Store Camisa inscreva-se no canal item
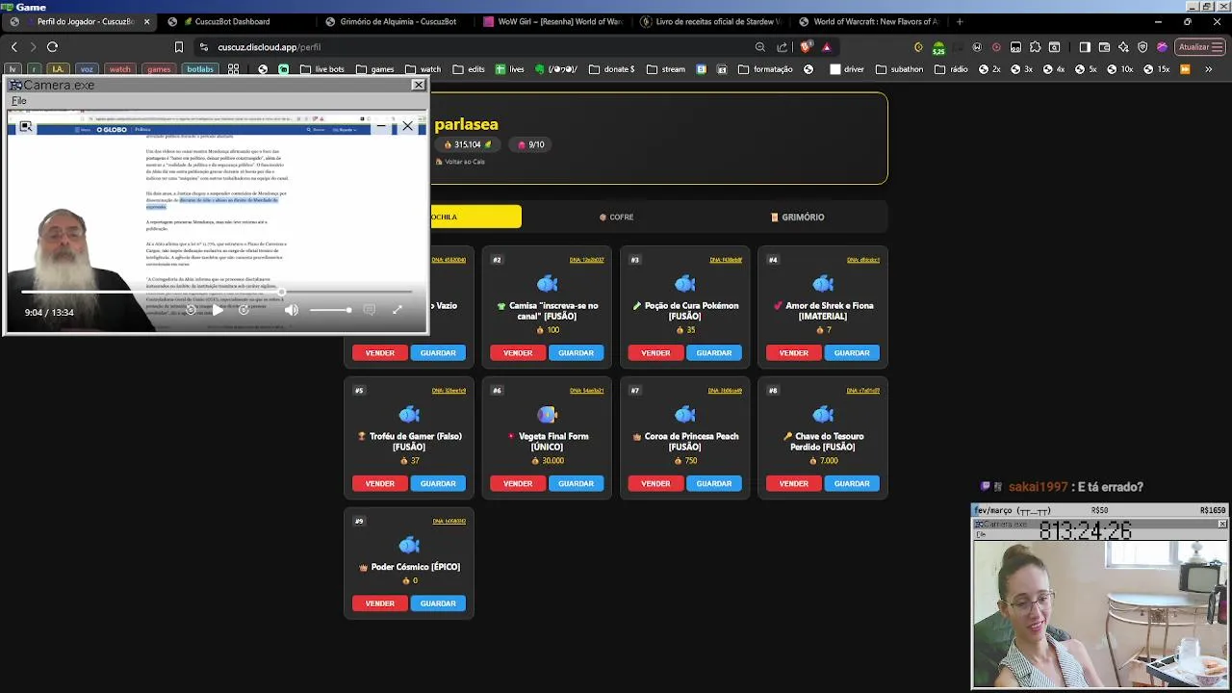The width and height of the screenshot is (1232, 693). [x=576, y=352]
